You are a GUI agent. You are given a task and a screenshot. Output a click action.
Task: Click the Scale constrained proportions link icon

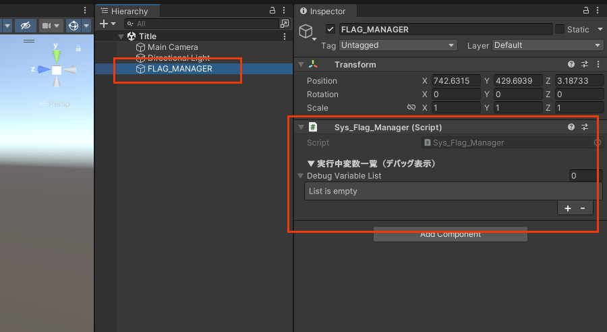[411, 108]
